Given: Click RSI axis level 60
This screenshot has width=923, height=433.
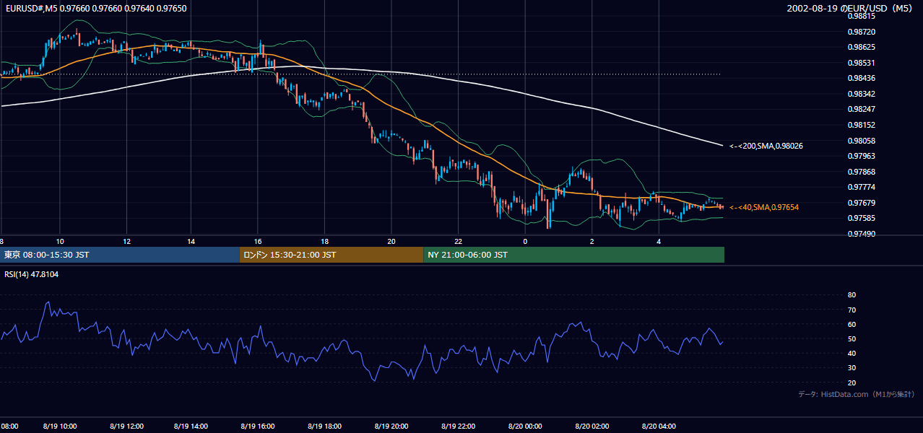Looking at the screenshot, I should [x=851, y=324].
